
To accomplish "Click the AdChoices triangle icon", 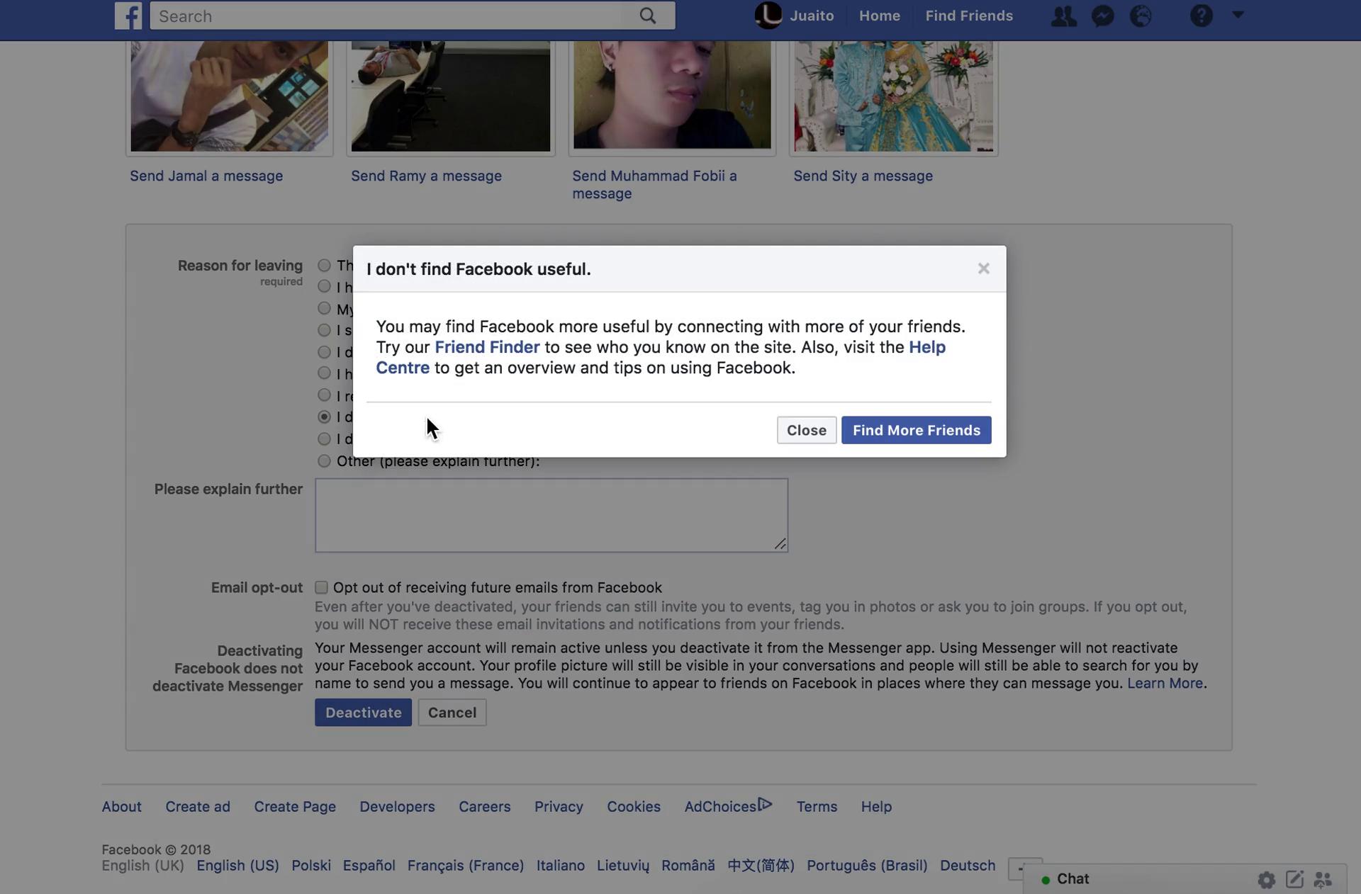I will coord(765,804).
